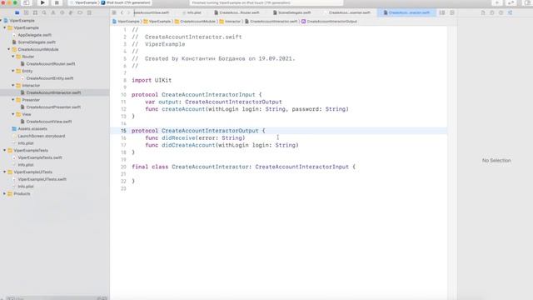Select Assets.xcassets in the navigator
The width and height of the screenshot is (533, 300).
[32, 129]
